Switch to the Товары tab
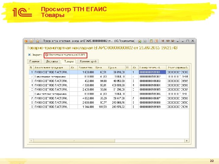This screenshot has width=219, height=164. click(69, 61)
